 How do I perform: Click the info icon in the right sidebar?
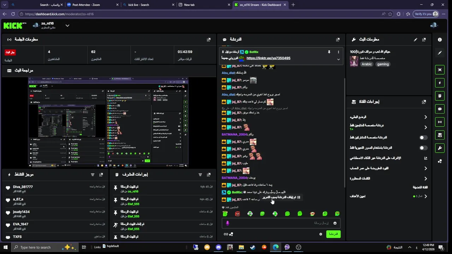440,40
